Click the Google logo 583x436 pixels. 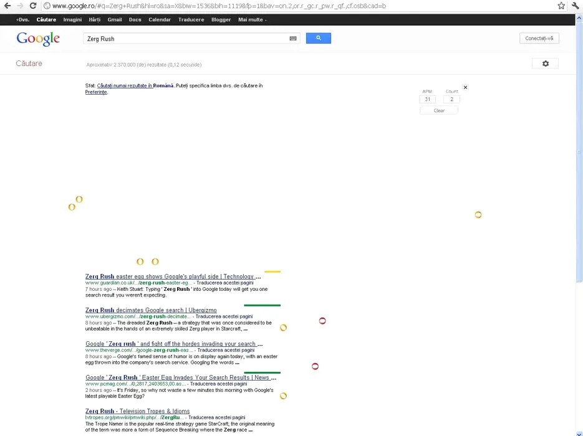click(x=38, y=39)
